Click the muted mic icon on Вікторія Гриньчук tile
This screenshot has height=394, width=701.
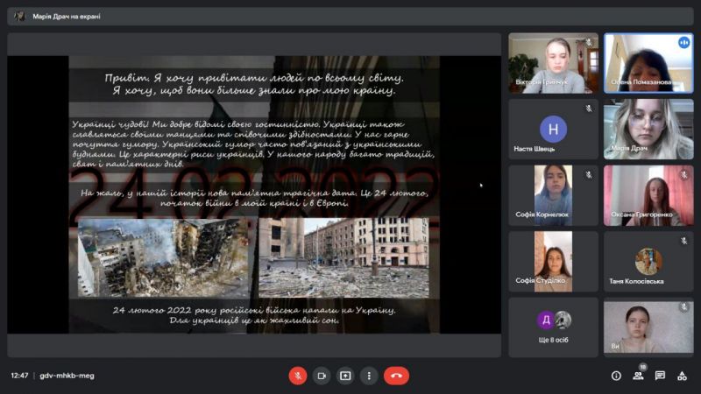[589, 42]
